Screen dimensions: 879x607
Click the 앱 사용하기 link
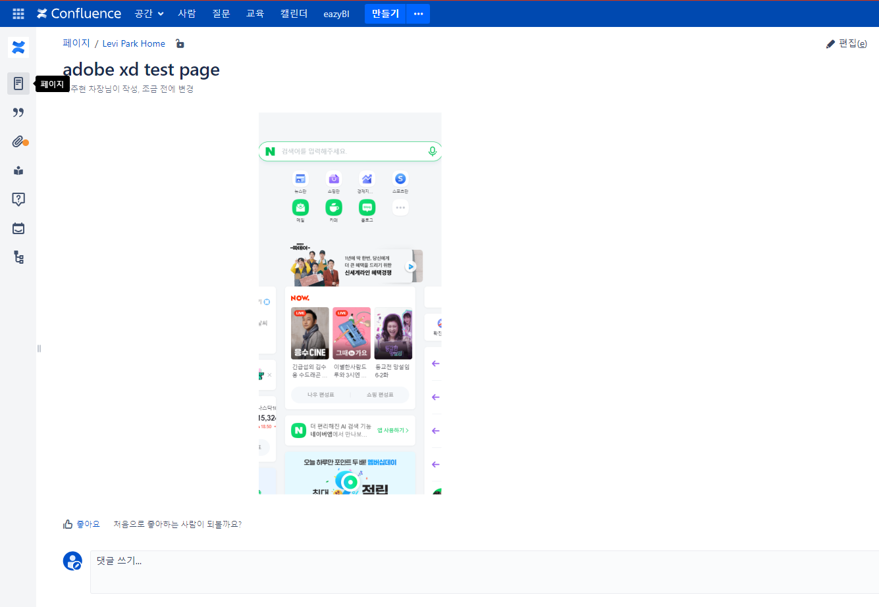pos(393,430)
